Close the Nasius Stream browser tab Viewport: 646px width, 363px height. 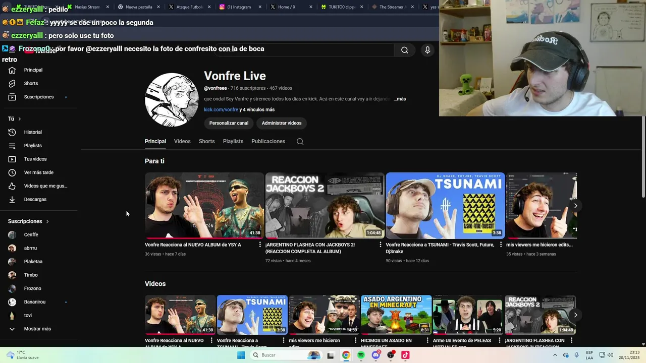click(x=107, y=7)
